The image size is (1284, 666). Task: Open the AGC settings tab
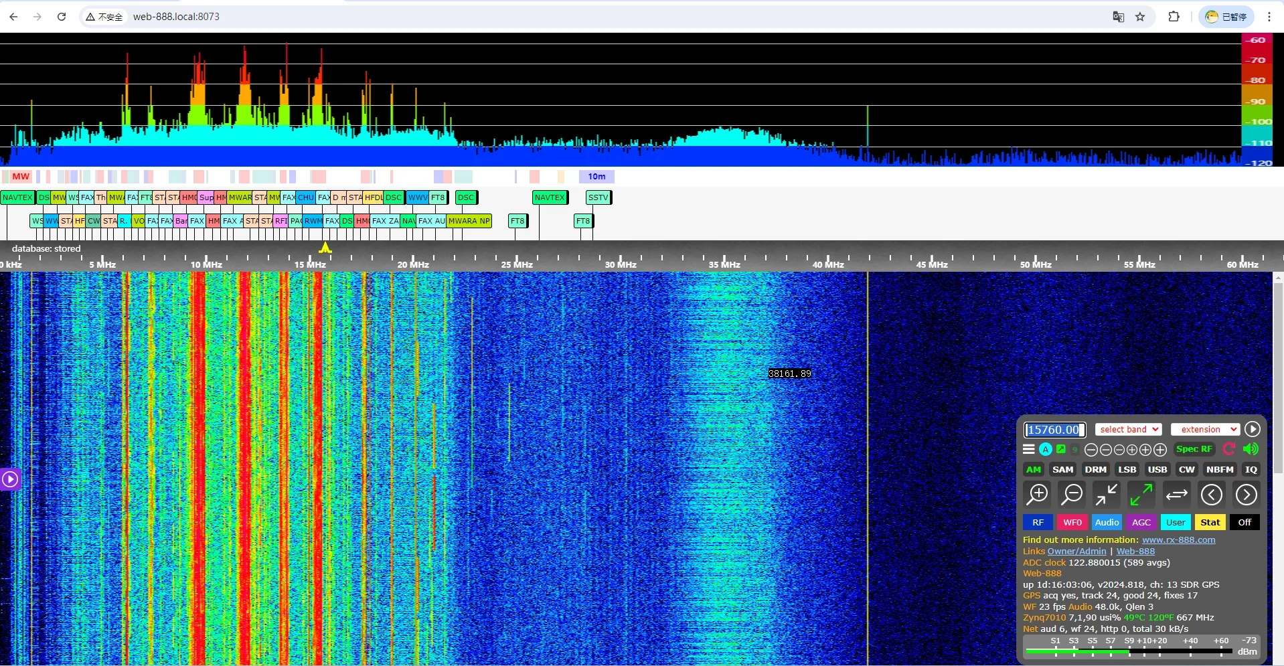pos(1141,522)
